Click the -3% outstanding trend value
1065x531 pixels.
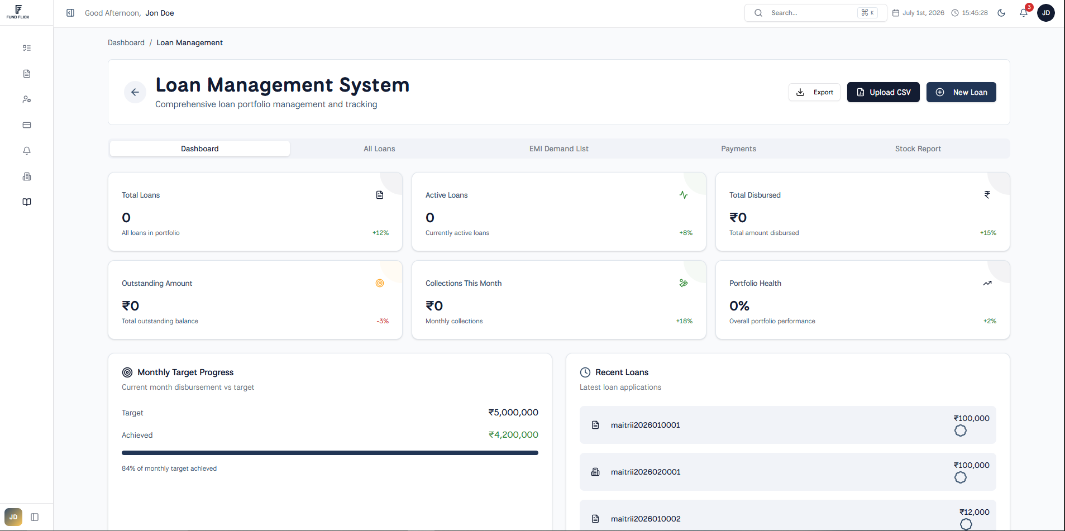(x=383, y=321)
